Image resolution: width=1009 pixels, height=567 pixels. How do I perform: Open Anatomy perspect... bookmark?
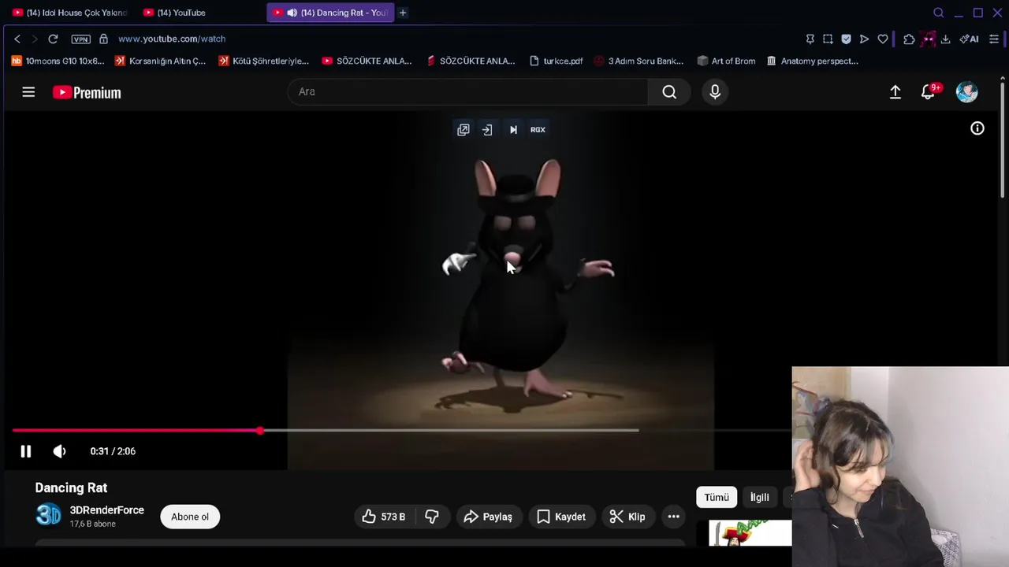click(812, 61)
